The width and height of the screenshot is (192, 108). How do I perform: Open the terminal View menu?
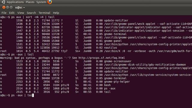(21, 13)
